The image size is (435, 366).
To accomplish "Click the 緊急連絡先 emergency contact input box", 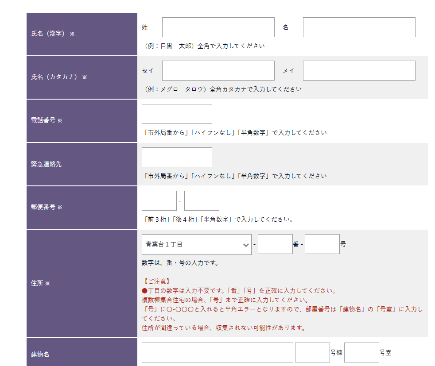I will pos(177,158).
